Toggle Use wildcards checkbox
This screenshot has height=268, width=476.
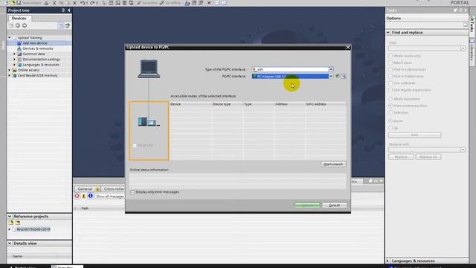click(x=390, y=83)
